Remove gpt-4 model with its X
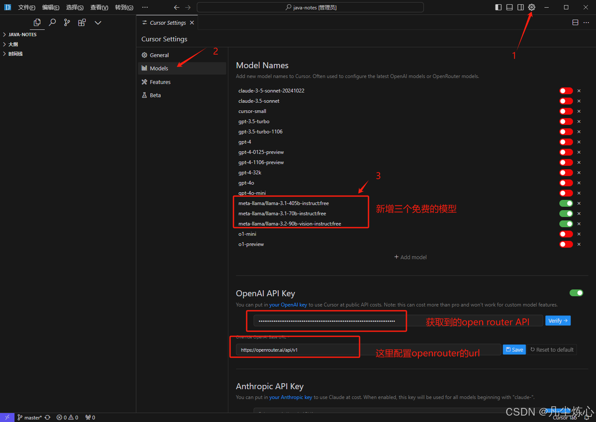The height and width of the screenshot is (422, 596). [579, 142]
